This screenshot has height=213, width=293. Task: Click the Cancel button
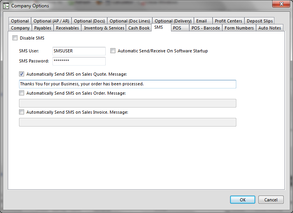(x=270, y=200)
